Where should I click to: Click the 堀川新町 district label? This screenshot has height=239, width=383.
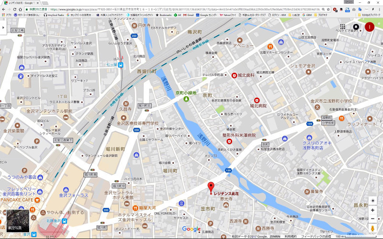(x=115, y=149)
